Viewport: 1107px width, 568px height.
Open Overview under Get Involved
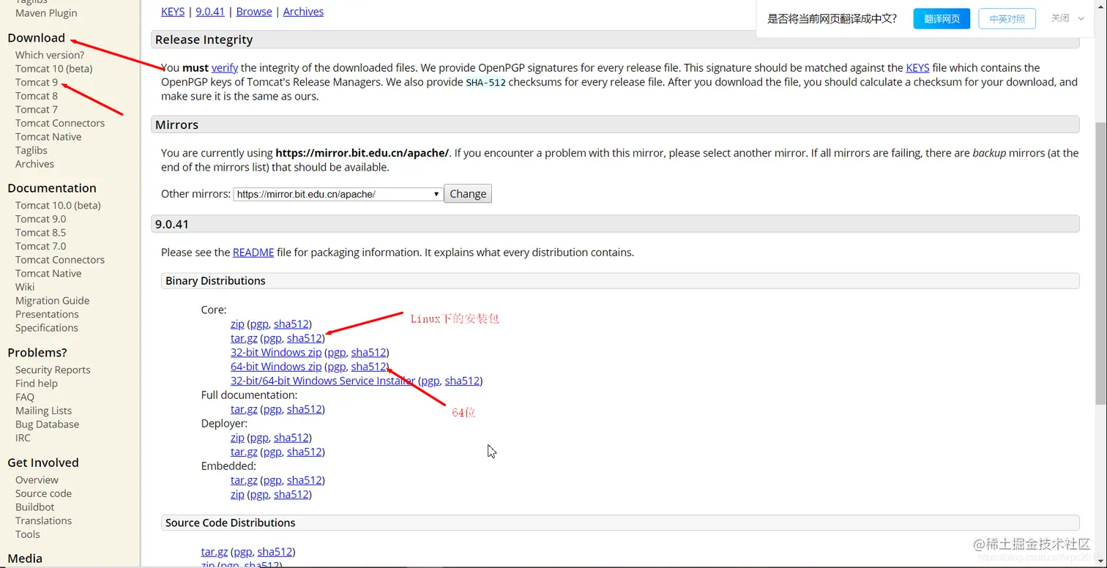pos(37,480)
